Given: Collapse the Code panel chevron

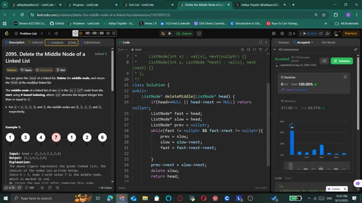Looking at the screenshot, I should 266,42.
